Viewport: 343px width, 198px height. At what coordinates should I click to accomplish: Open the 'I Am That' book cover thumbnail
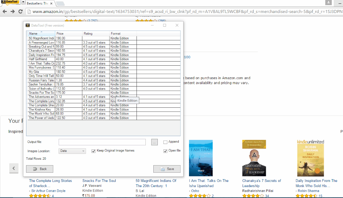[201, 158]
